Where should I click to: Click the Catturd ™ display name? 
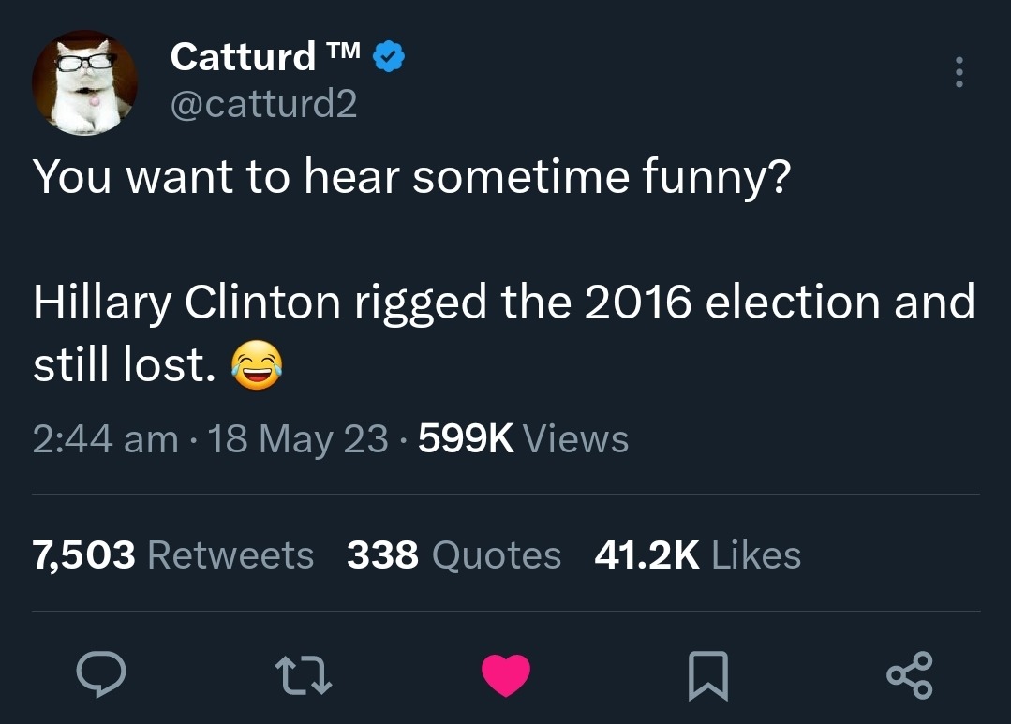tap(243, 58)
